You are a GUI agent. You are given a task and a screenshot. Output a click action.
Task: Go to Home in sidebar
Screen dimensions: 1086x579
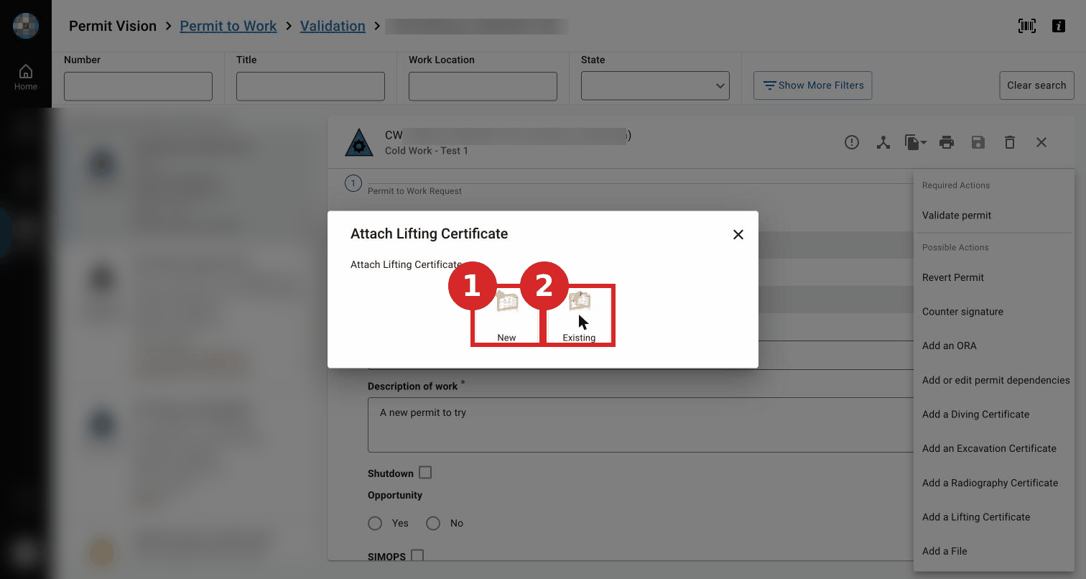pyautogui.click(x=26, y=77)
